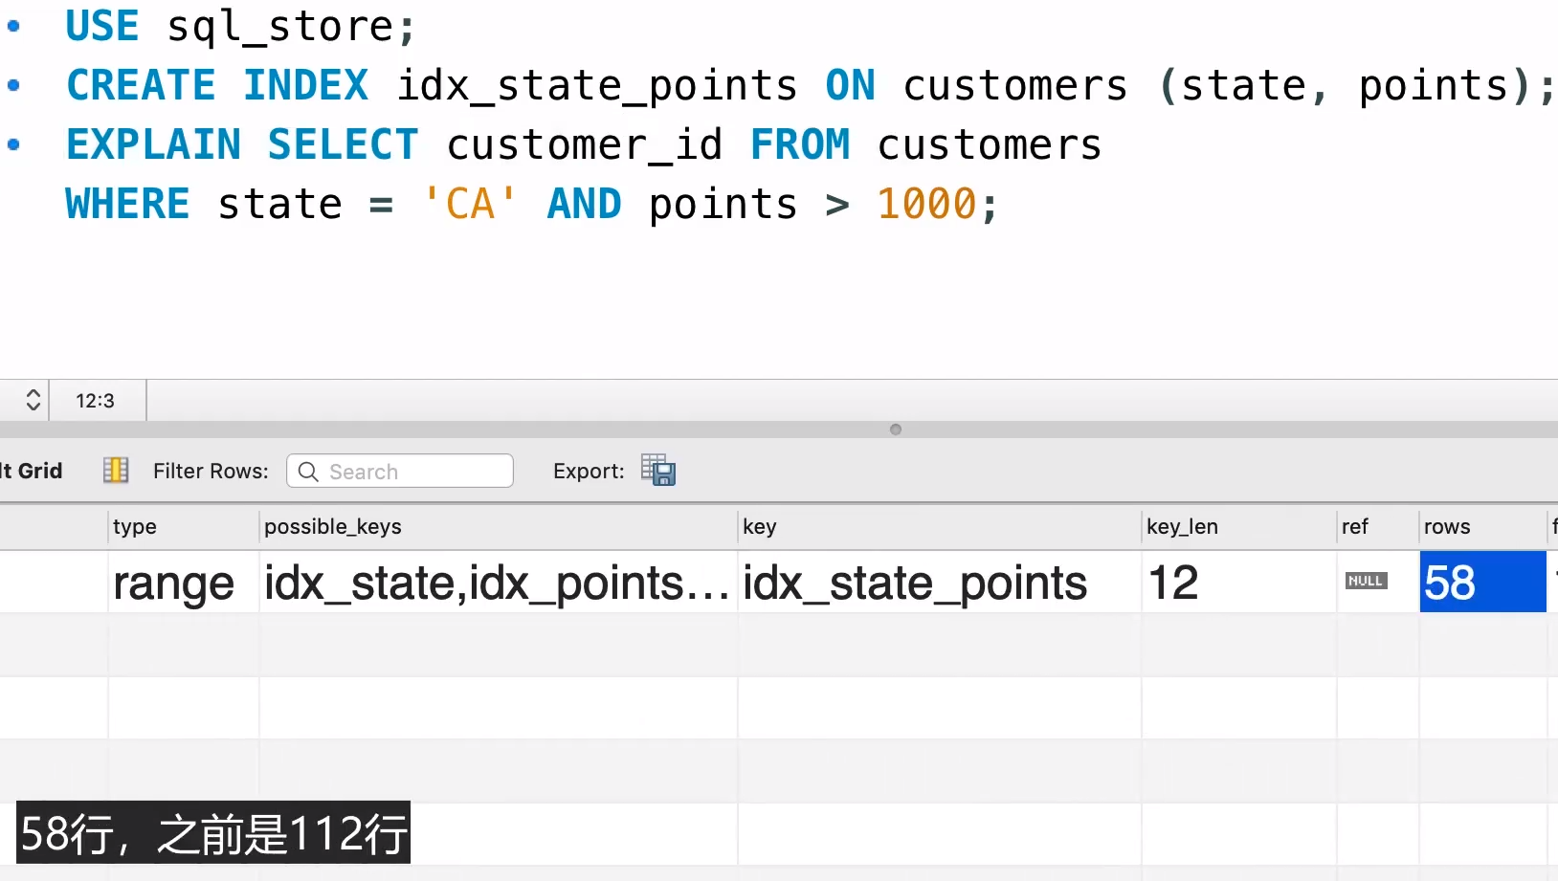Select the range cell in type column
1558x881 pixels.
[x=174, y=583]
